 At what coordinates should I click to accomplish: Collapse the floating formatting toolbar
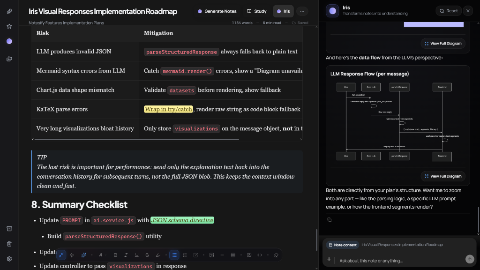pyautogui.click(x=61, y=255)
